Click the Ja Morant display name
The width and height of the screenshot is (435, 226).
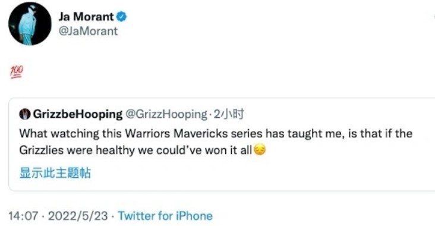click(x=86, y=17)
